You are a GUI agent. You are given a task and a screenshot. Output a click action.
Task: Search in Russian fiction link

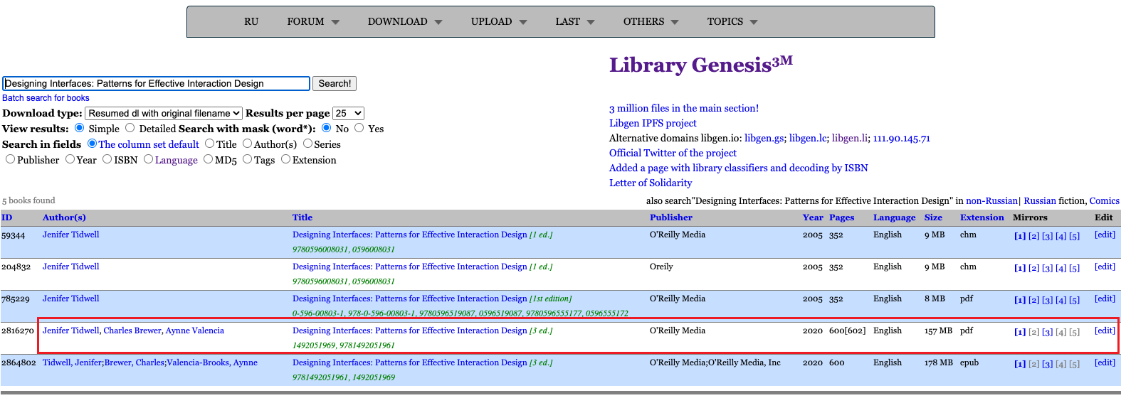[x=1040, y=201]
